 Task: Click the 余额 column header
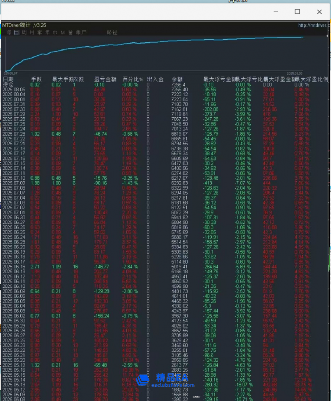(177, 79)
